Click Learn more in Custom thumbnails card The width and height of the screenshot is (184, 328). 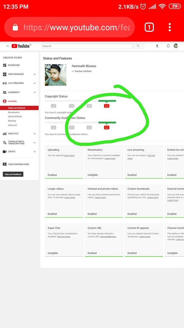(153, 197)
